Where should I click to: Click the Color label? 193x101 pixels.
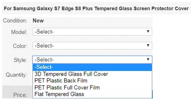(x=20, y=46)
